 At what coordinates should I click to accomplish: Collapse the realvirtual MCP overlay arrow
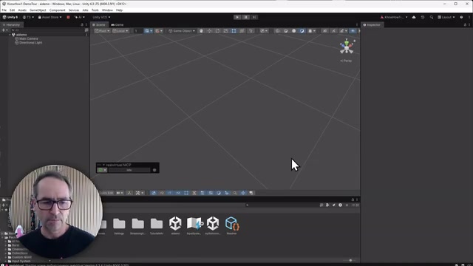tap(103, 165)
